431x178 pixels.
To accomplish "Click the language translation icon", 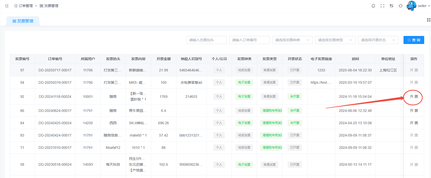I will tap(391, 6).
